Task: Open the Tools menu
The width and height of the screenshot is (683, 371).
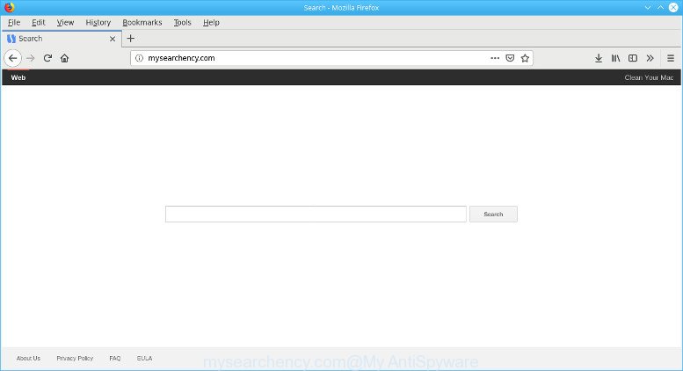Action: tap(183, 22)
